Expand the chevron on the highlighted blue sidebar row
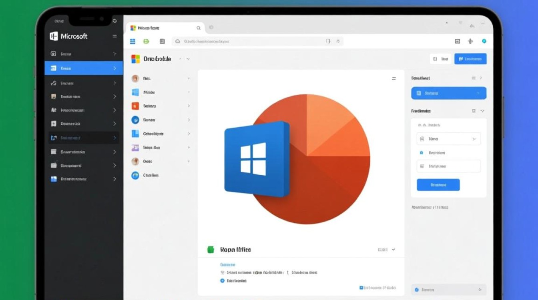Viewport: 538px width, 300px height. [115, 68]
